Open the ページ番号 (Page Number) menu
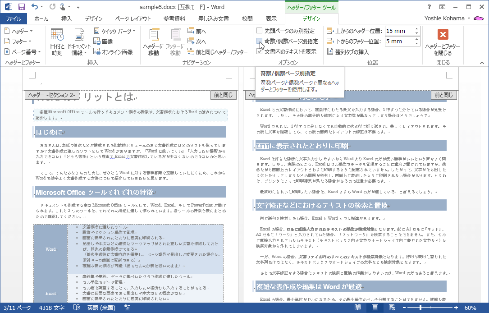Viewport: 489px width, 313px height. (23, 51)
